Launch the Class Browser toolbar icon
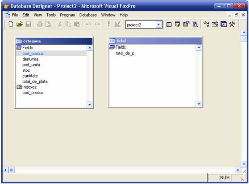 (x=207, y=25)
